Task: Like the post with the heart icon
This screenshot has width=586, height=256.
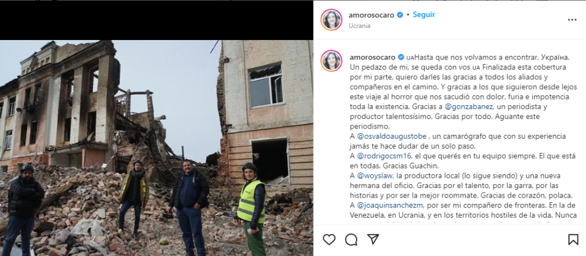Action: tap(329, 239)
